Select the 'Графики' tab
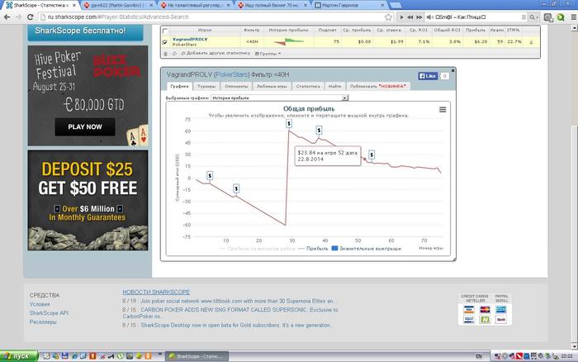 [179, 86]
